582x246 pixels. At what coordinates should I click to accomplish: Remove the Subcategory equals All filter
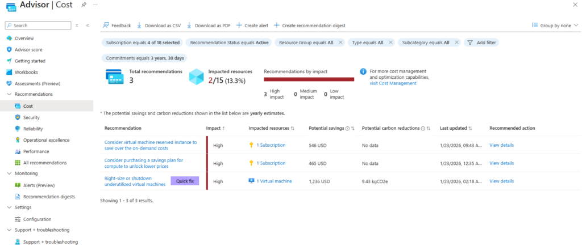pos(456,43)
